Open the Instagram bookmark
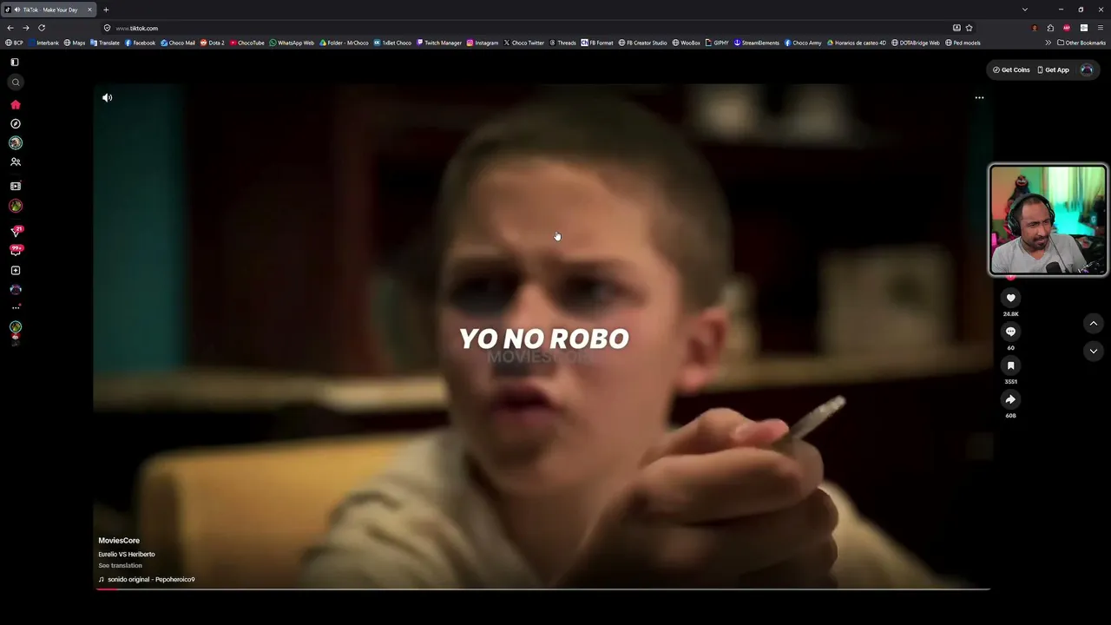Image resolution: width=1111 pixels, height=625 pixels. [x=483, y=43]
